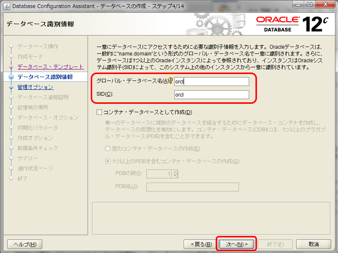
Task: Click the Java icon in title bar
Action: click(x=7, y=6)
